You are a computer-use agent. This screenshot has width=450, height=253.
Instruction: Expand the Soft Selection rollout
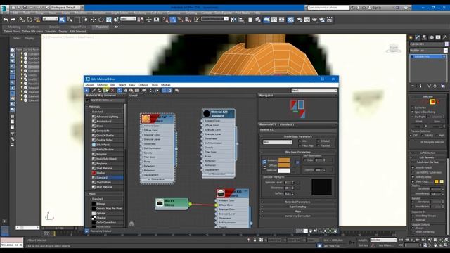427,153
